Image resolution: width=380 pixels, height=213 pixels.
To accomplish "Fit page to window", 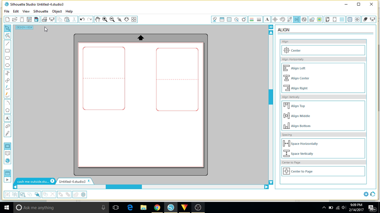I will point(134,19).
